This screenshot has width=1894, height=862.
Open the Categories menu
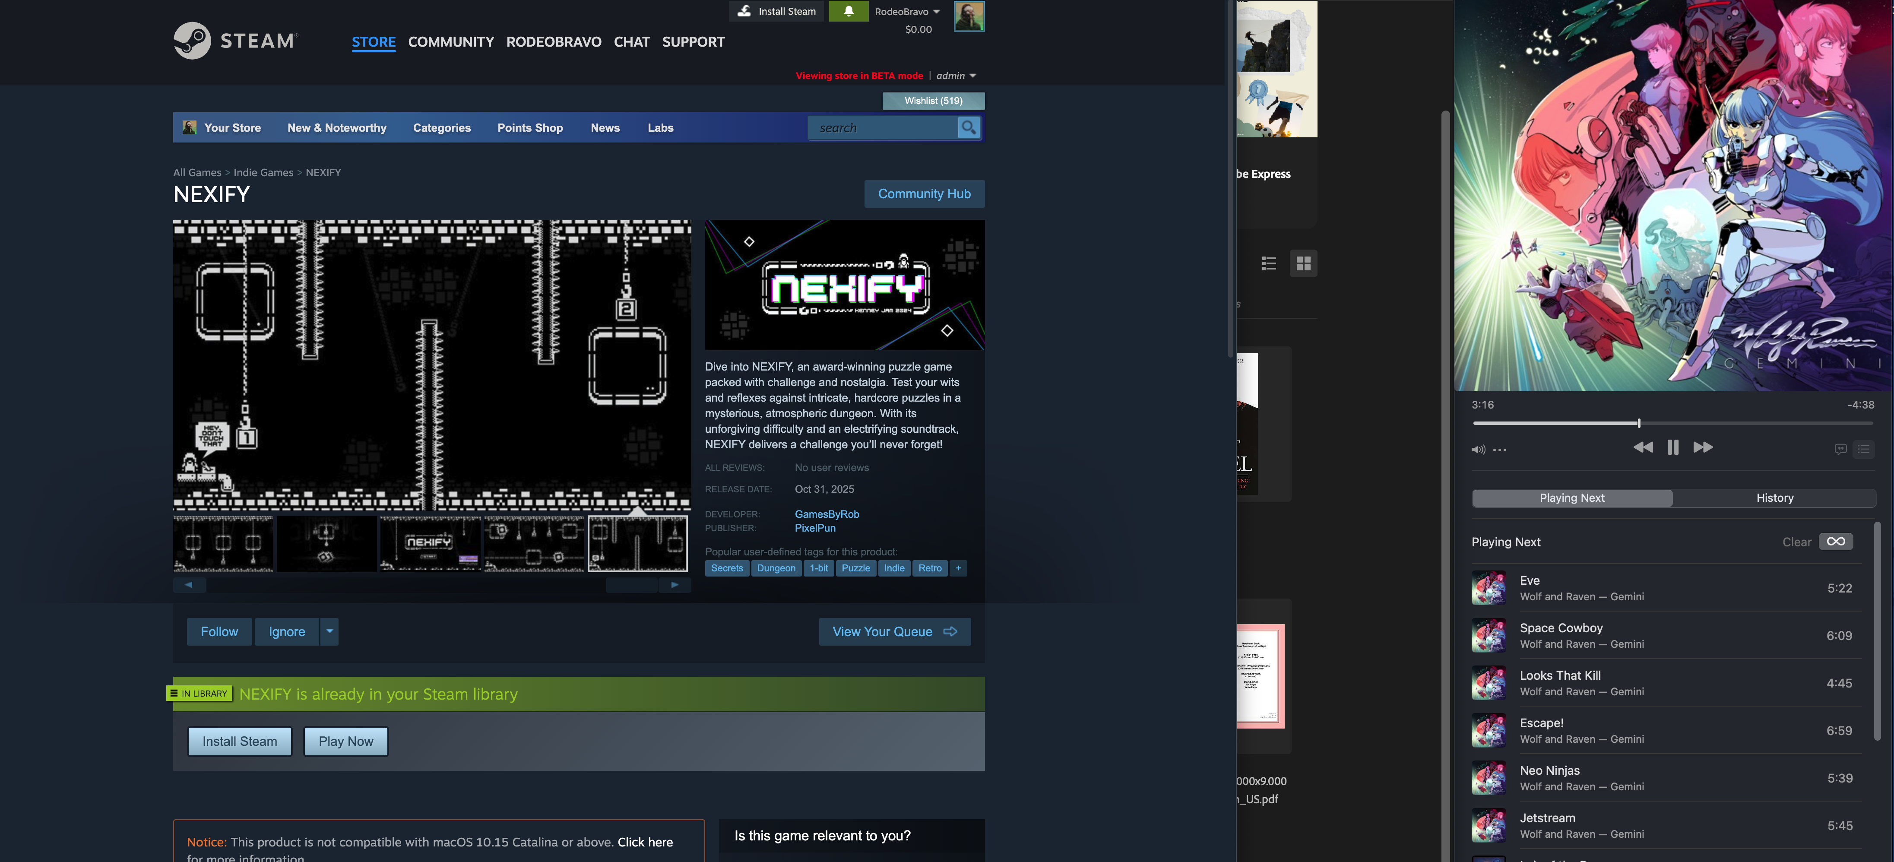click(442, 127)
